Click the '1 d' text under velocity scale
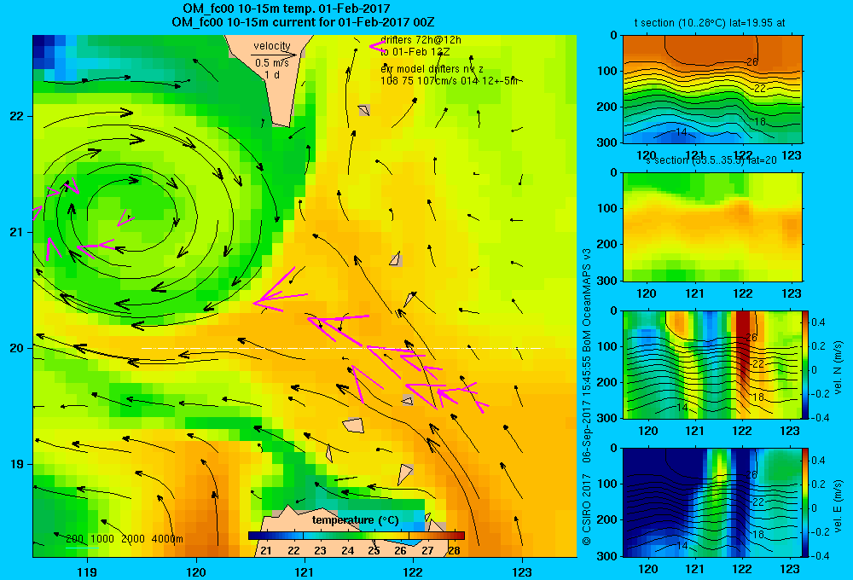The image size is (853, 580). pos(272,74)
